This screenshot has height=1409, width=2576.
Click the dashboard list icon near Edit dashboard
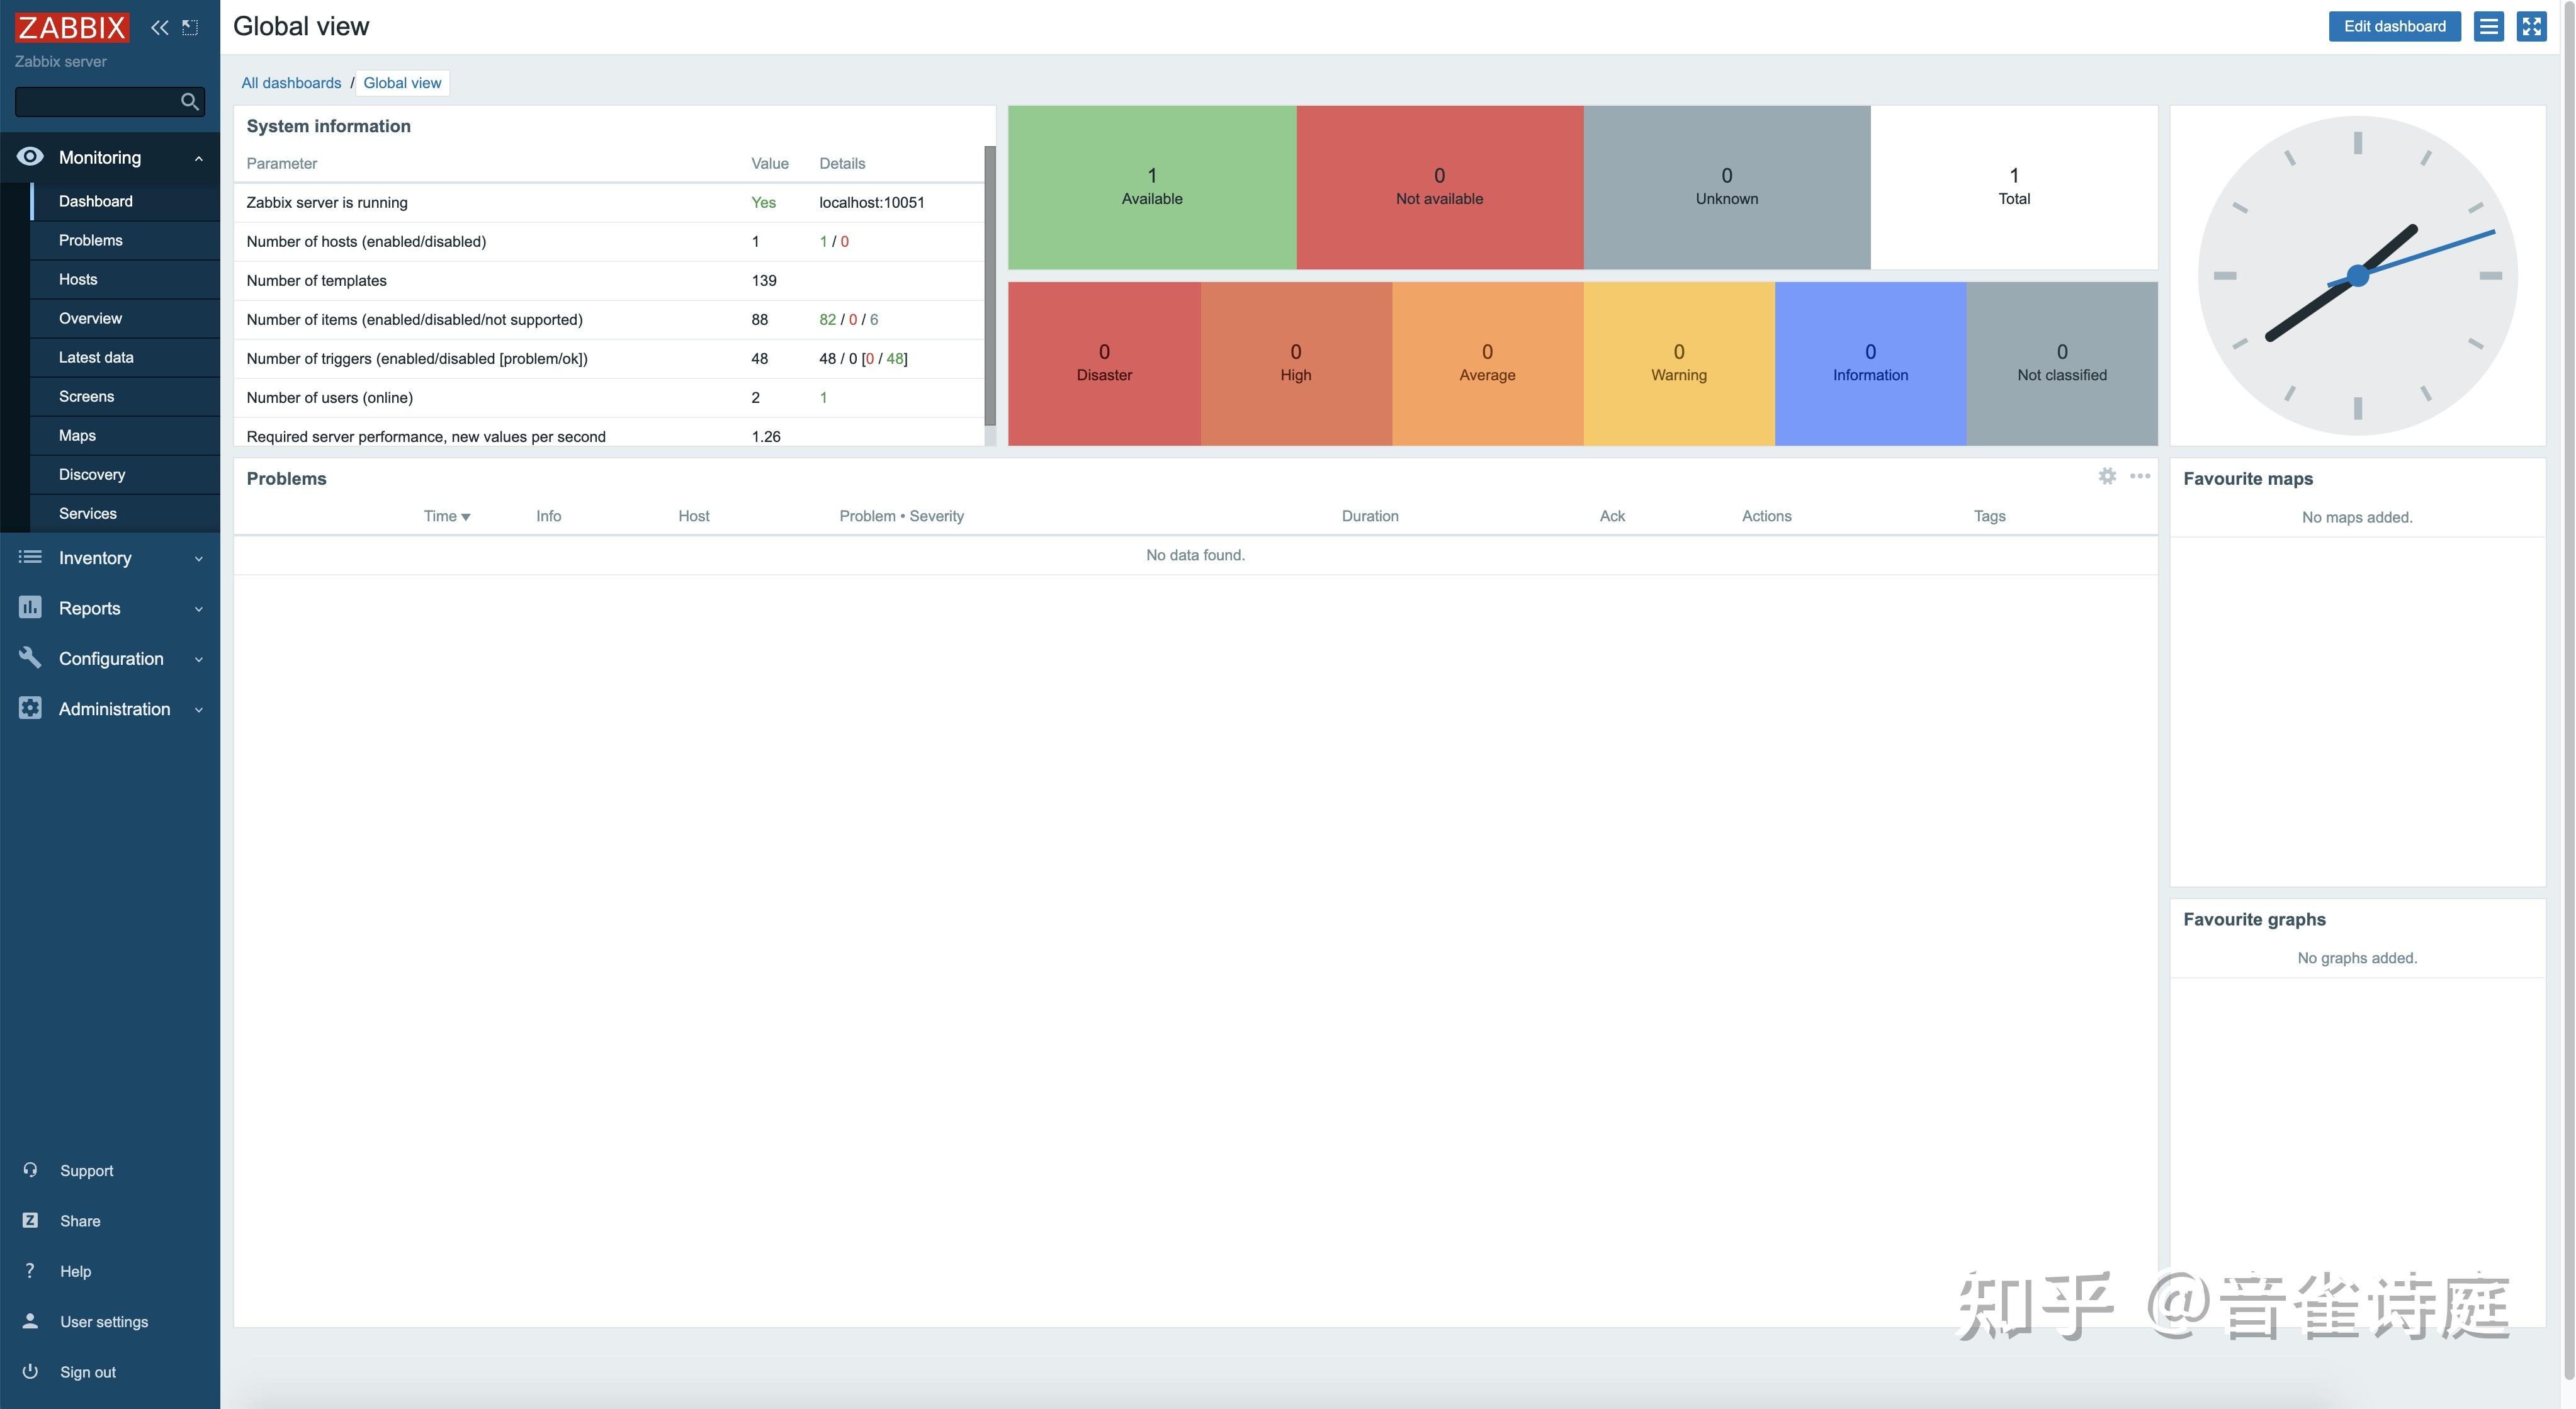click(x=2489, y=26)
